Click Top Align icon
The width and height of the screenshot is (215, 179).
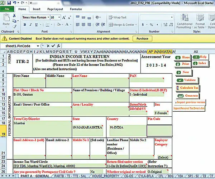(78, 17)
